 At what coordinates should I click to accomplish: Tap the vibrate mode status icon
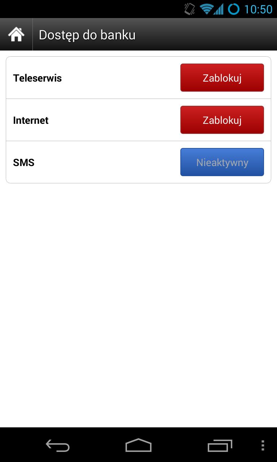190,9
